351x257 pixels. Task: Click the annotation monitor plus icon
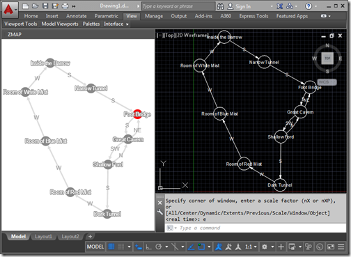pos(281,247)
